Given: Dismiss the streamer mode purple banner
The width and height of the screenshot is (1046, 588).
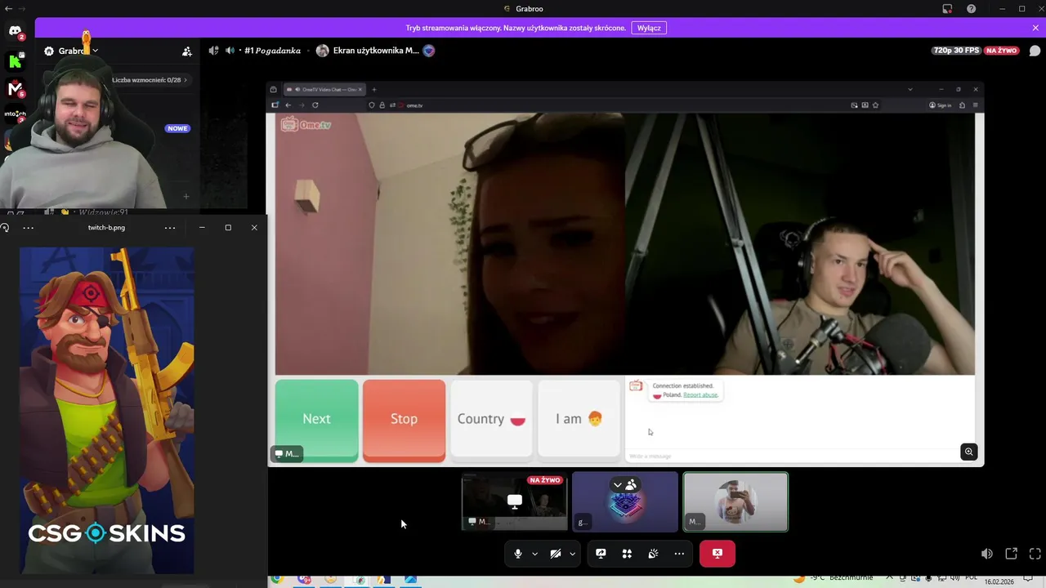Looking at the screenshot, I should click(x=1035, y=28).
